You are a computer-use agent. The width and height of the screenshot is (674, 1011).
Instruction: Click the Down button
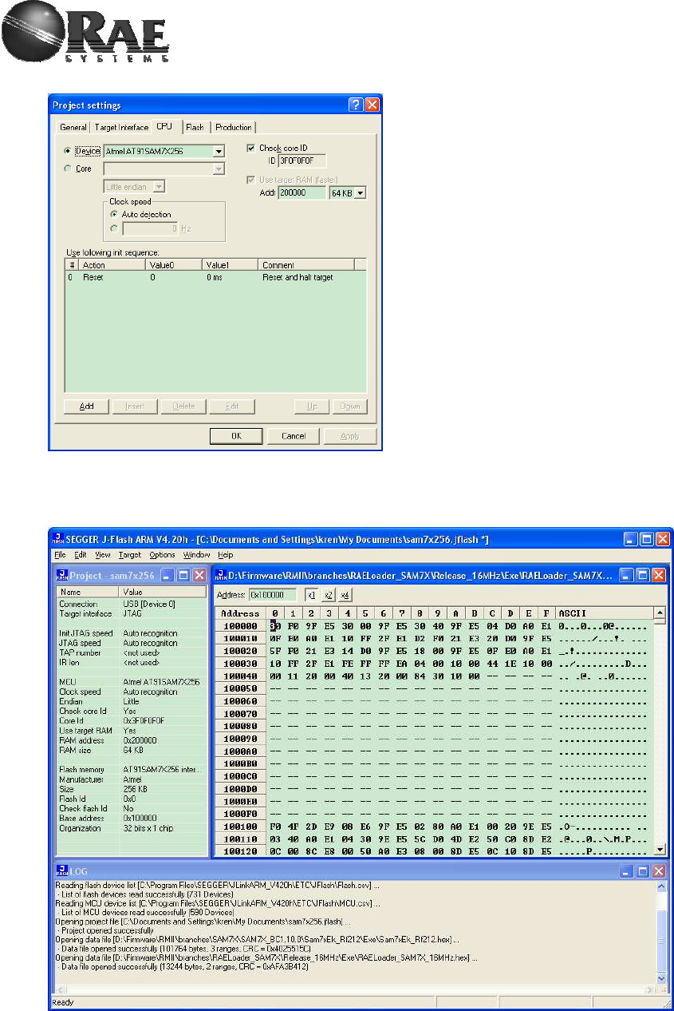(x=349, y=406)
